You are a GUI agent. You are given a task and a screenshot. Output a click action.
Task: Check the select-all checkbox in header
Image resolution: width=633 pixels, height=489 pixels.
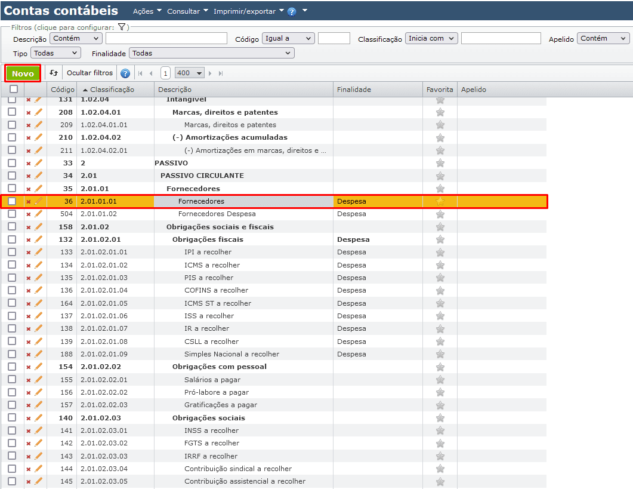(x=13, y=90)
